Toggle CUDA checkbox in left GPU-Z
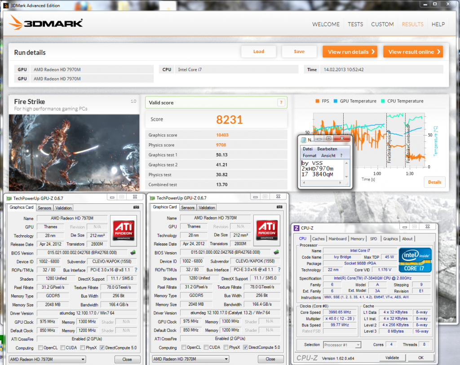The width and height of the screenshot is (460, 365). coord(63,347)
